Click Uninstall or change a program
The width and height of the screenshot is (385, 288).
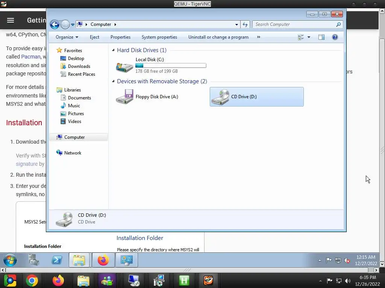(218, 37)
